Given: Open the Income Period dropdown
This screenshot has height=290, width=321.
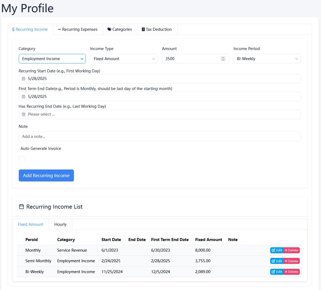Looking at the screenshot, I should point(267,58).
